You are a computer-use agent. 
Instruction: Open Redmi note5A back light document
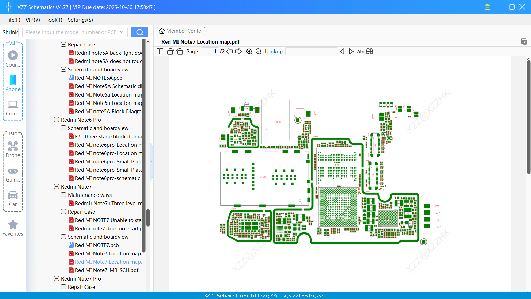click(108, 53)
